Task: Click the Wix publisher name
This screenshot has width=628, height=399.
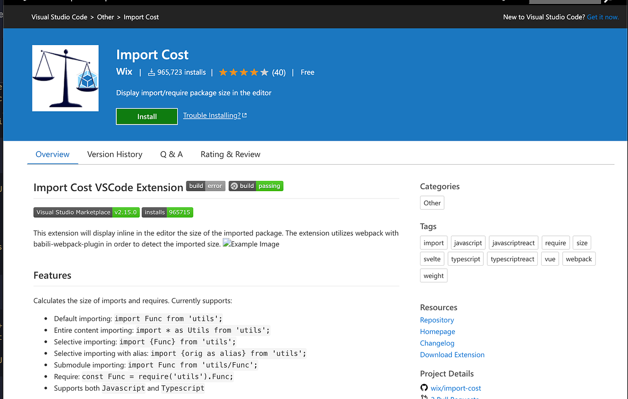Action: click(124, 72)
